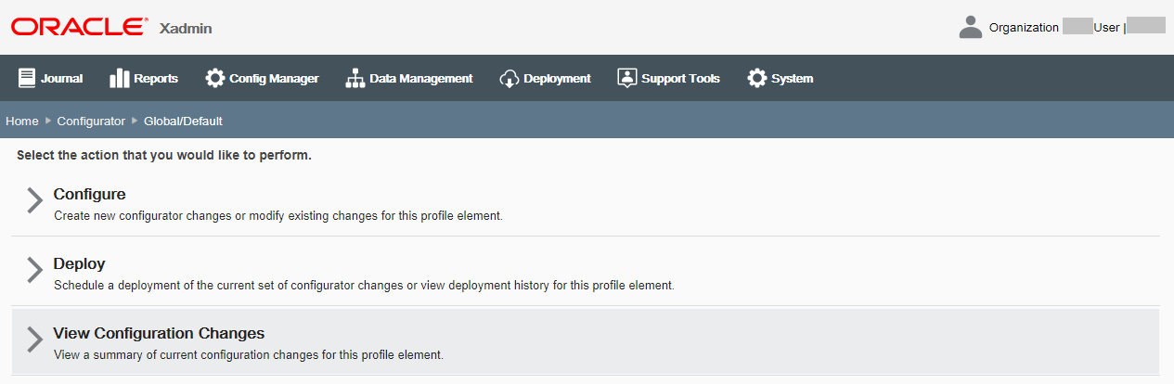Viewport: 1174px width, 384px height.
Task: Open the Deployment menu label
Action: [x=557, y=79]
